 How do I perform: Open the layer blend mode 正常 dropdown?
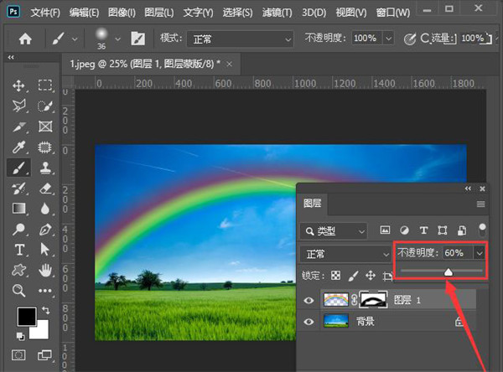point(343,253)
